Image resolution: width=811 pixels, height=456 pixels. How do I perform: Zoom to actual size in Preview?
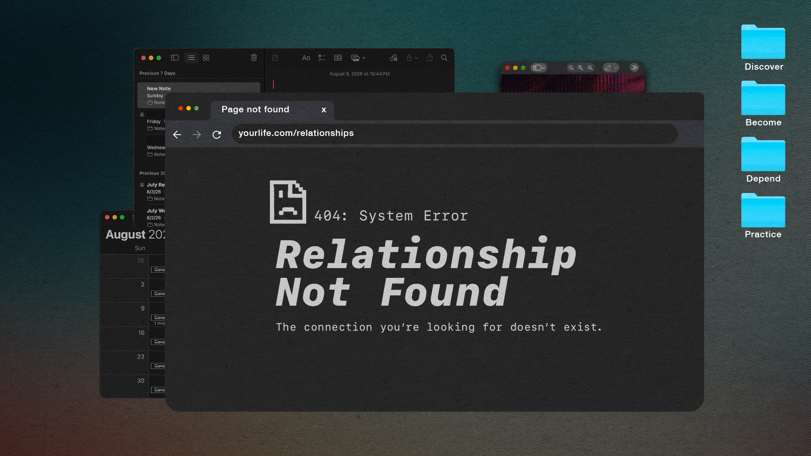pos(581,68)
